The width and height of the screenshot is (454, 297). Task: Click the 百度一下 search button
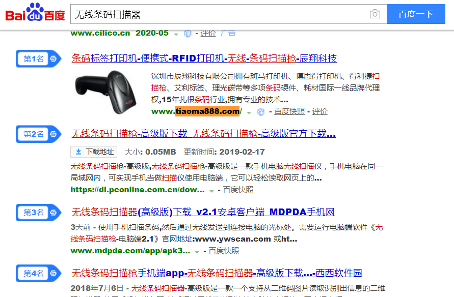pyautogui.click(x=416, y=14)
